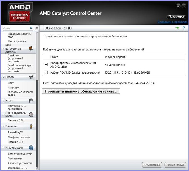Open Отображаемый цвет (встроенный дисплей)

pyautogui.click(x=20, y=68)
